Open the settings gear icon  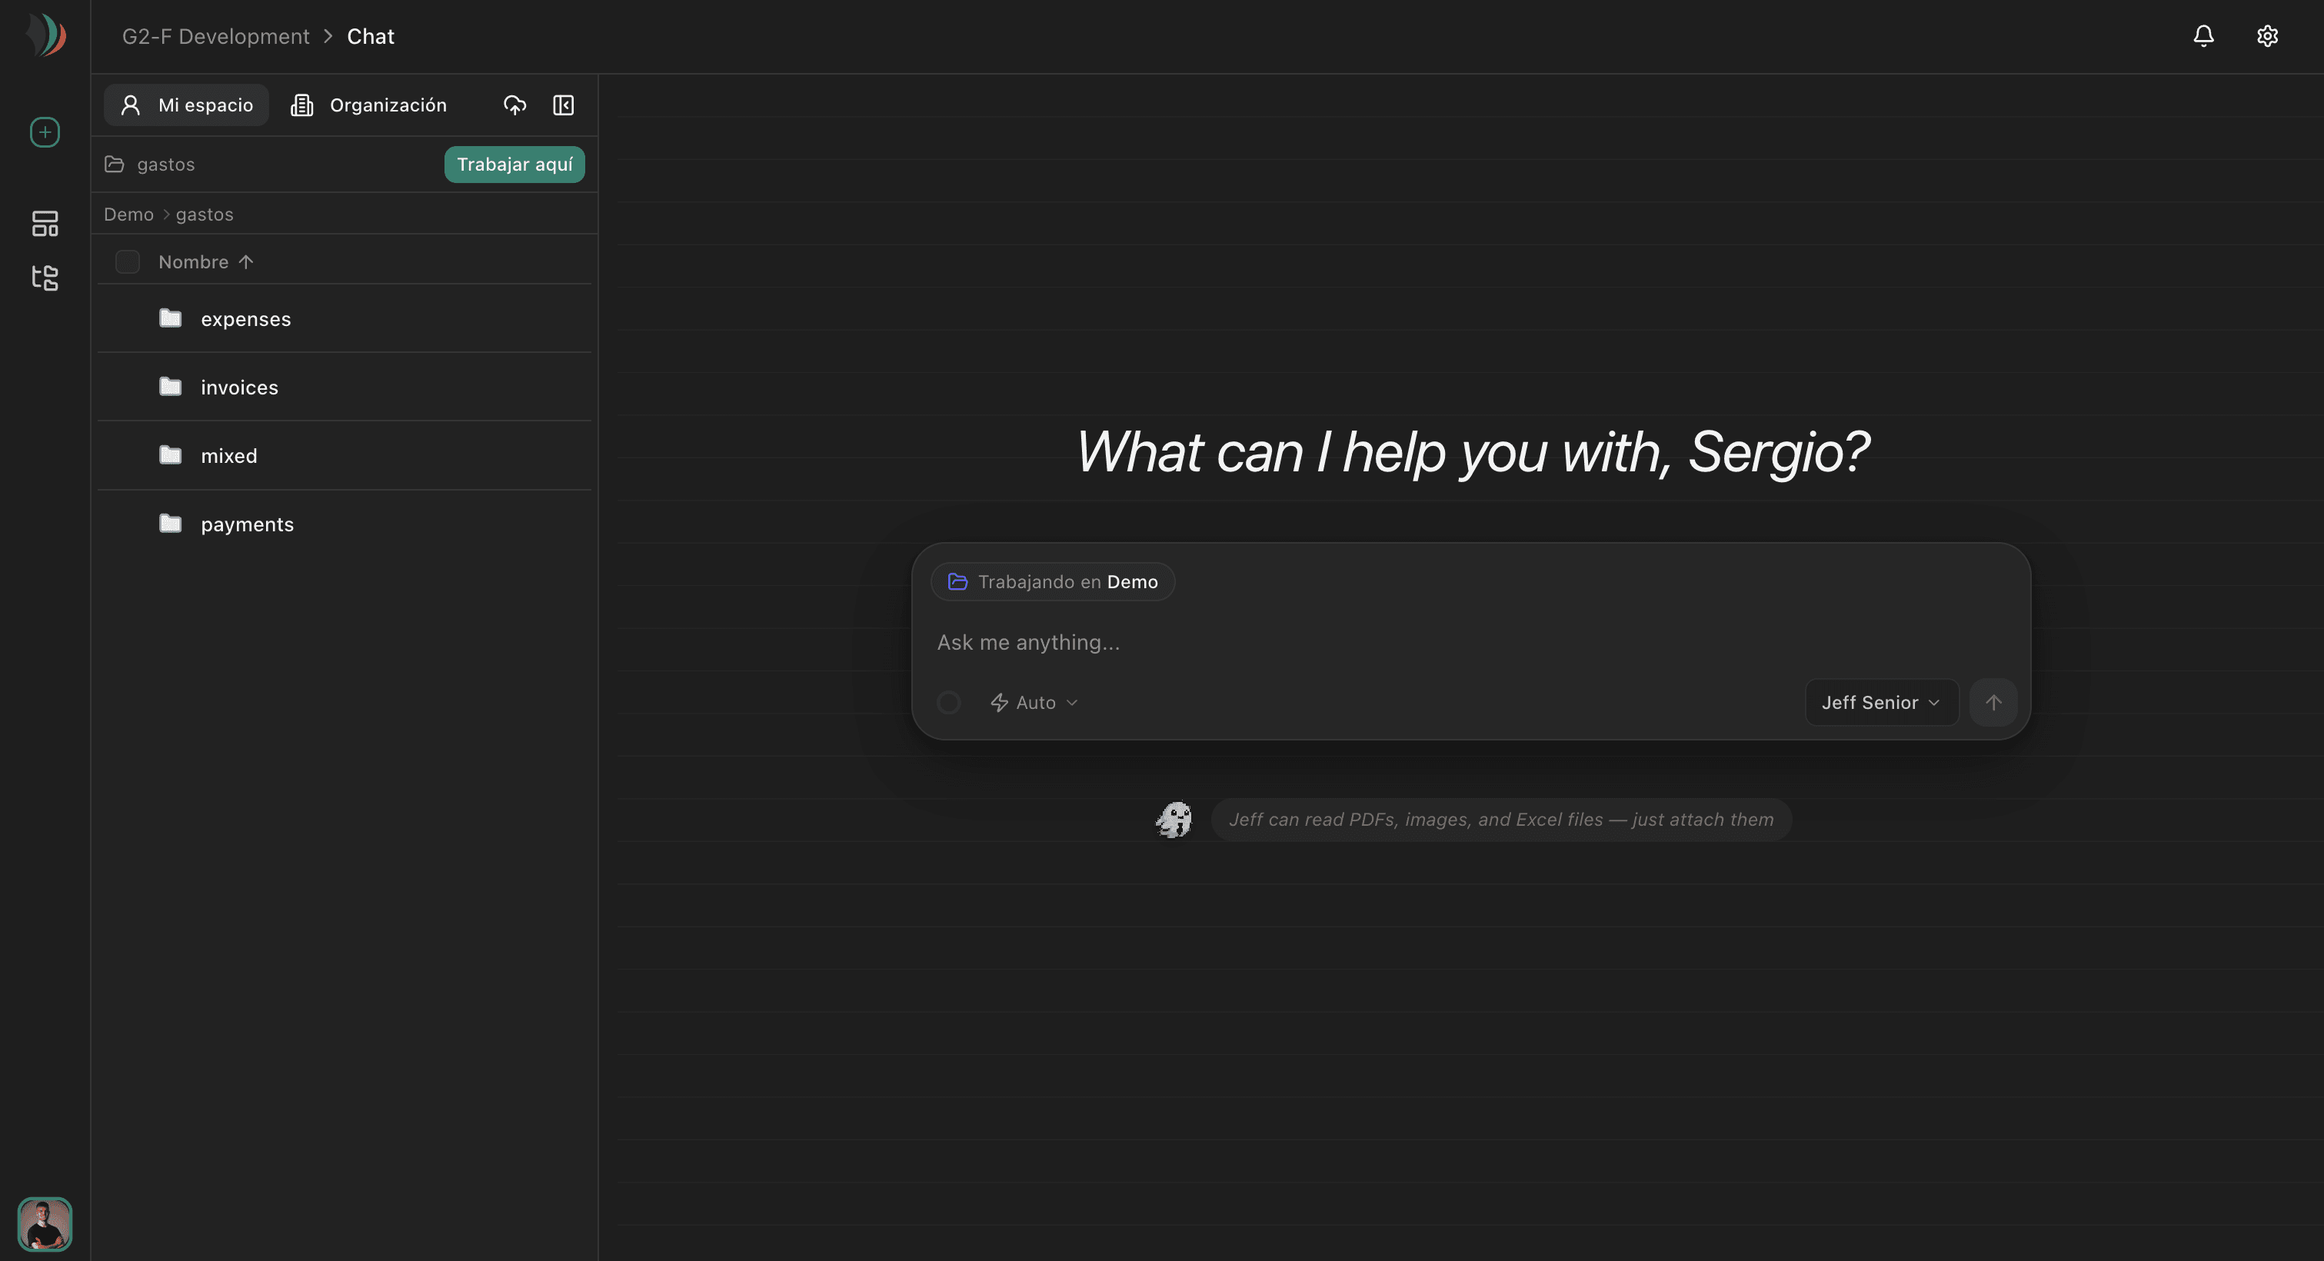point(2267,36)
